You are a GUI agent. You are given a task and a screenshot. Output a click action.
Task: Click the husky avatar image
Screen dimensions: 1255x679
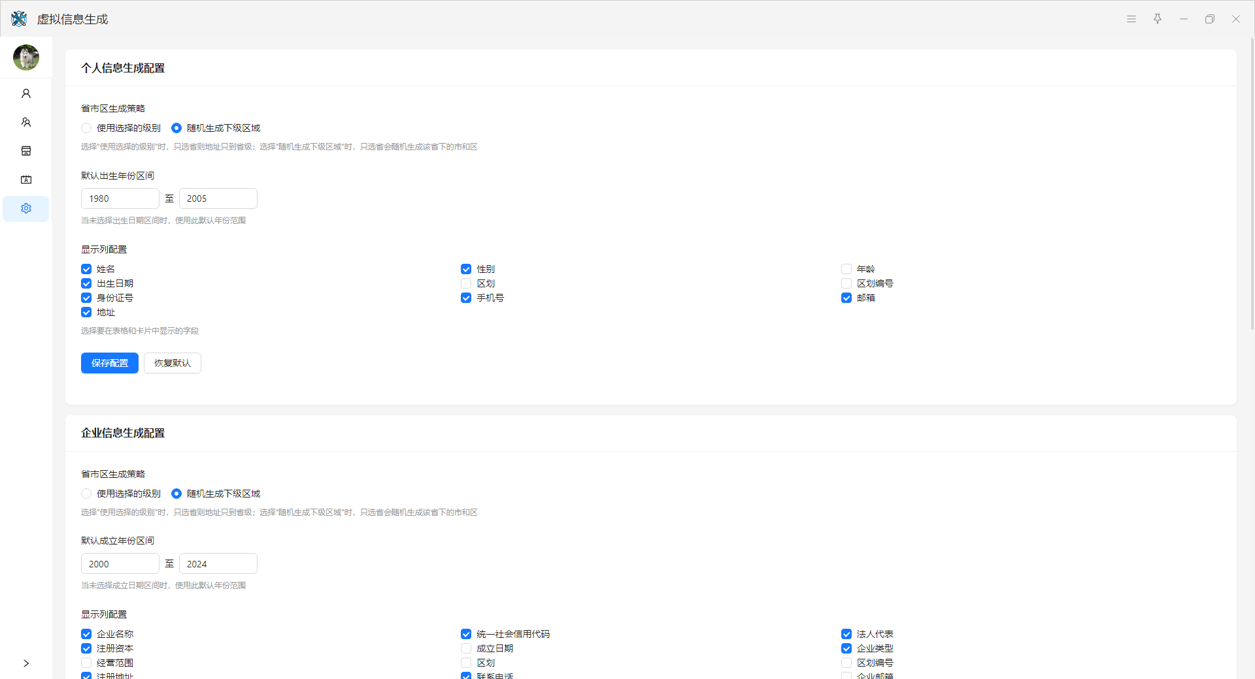point(26,57)
